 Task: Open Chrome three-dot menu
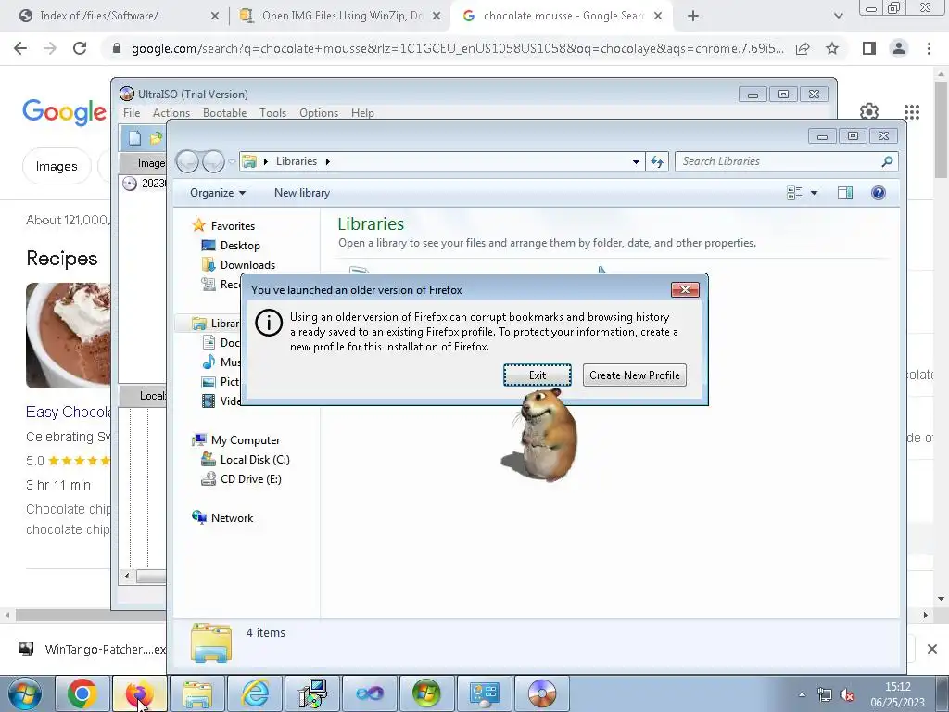[929, 48]
